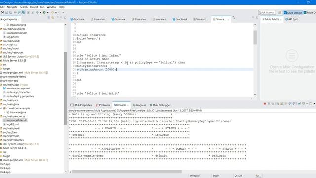
Task: Open the Run button dropdown arrow
Action: pos(48,12)
